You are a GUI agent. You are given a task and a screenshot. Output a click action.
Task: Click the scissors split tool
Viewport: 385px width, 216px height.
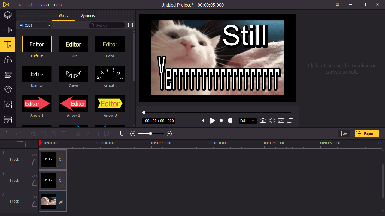[x=78, y=134]
